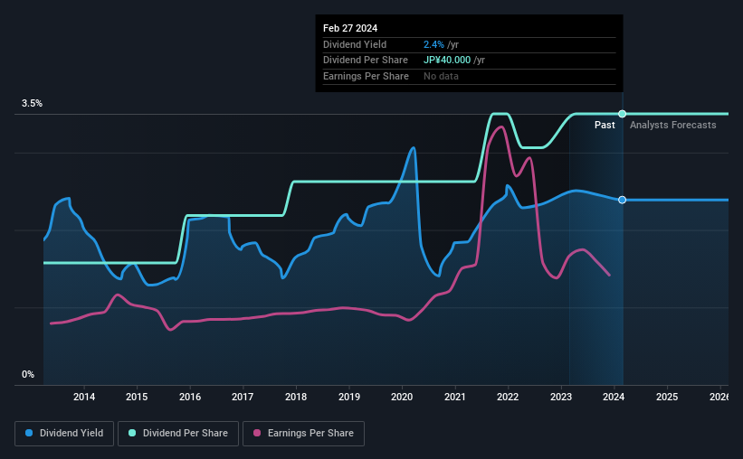Toggle the Dividend Per Share legend button
The height and width of the screenshot is (459, 743).
click(178, 434)
